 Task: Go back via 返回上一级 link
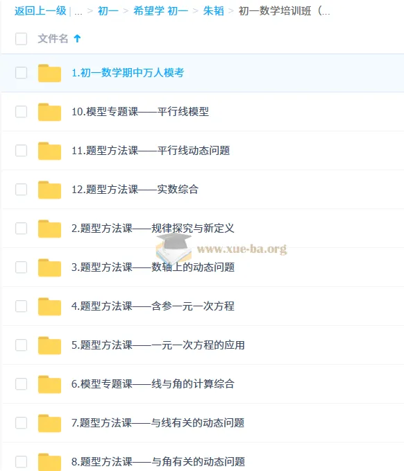(x=40, y=11)
